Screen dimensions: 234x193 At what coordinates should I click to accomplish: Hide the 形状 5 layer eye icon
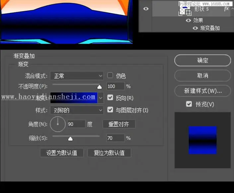[x=146, y=9]
